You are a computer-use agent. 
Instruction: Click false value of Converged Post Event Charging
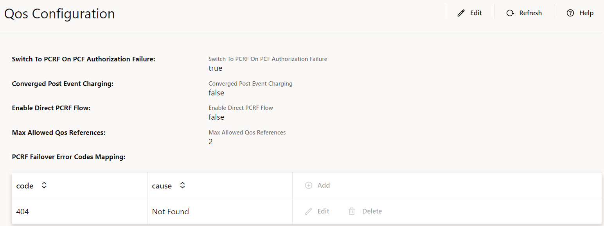[x=216, y=93]
